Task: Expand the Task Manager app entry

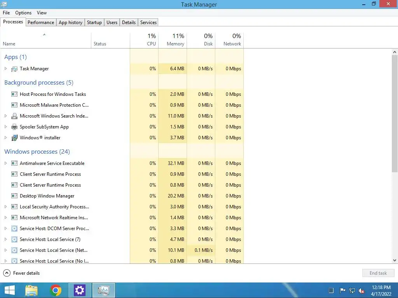Action: [x=5, y=69]
